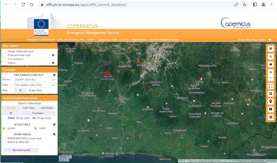Click the home extent icon
This screenshot has width=277, height=163.
[271, 64]
